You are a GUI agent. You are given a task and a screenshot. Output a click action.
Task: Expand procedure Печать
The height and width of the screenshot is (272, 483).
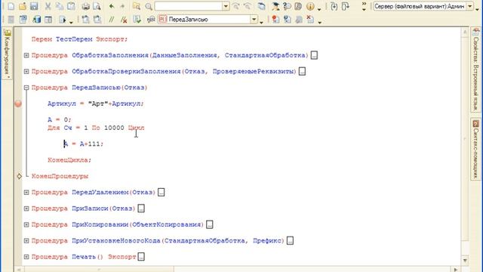click(26, 257)
